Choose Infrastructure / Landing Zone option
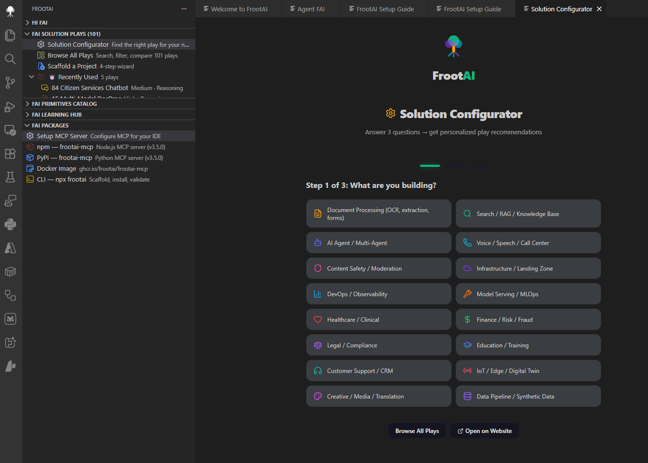Image resolution: width=648 pixels, height=463 pixels. 528,268
